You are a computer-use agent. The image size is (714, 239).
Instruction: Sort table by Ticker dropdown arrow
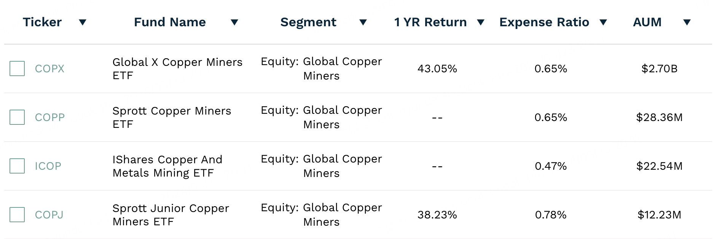tap(83, 22)
